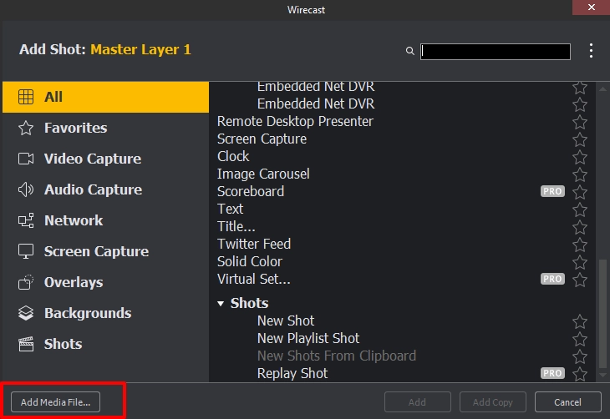
Task: Select the Image Carousel source
Action: pyautogui.click(x=402, y=174)
